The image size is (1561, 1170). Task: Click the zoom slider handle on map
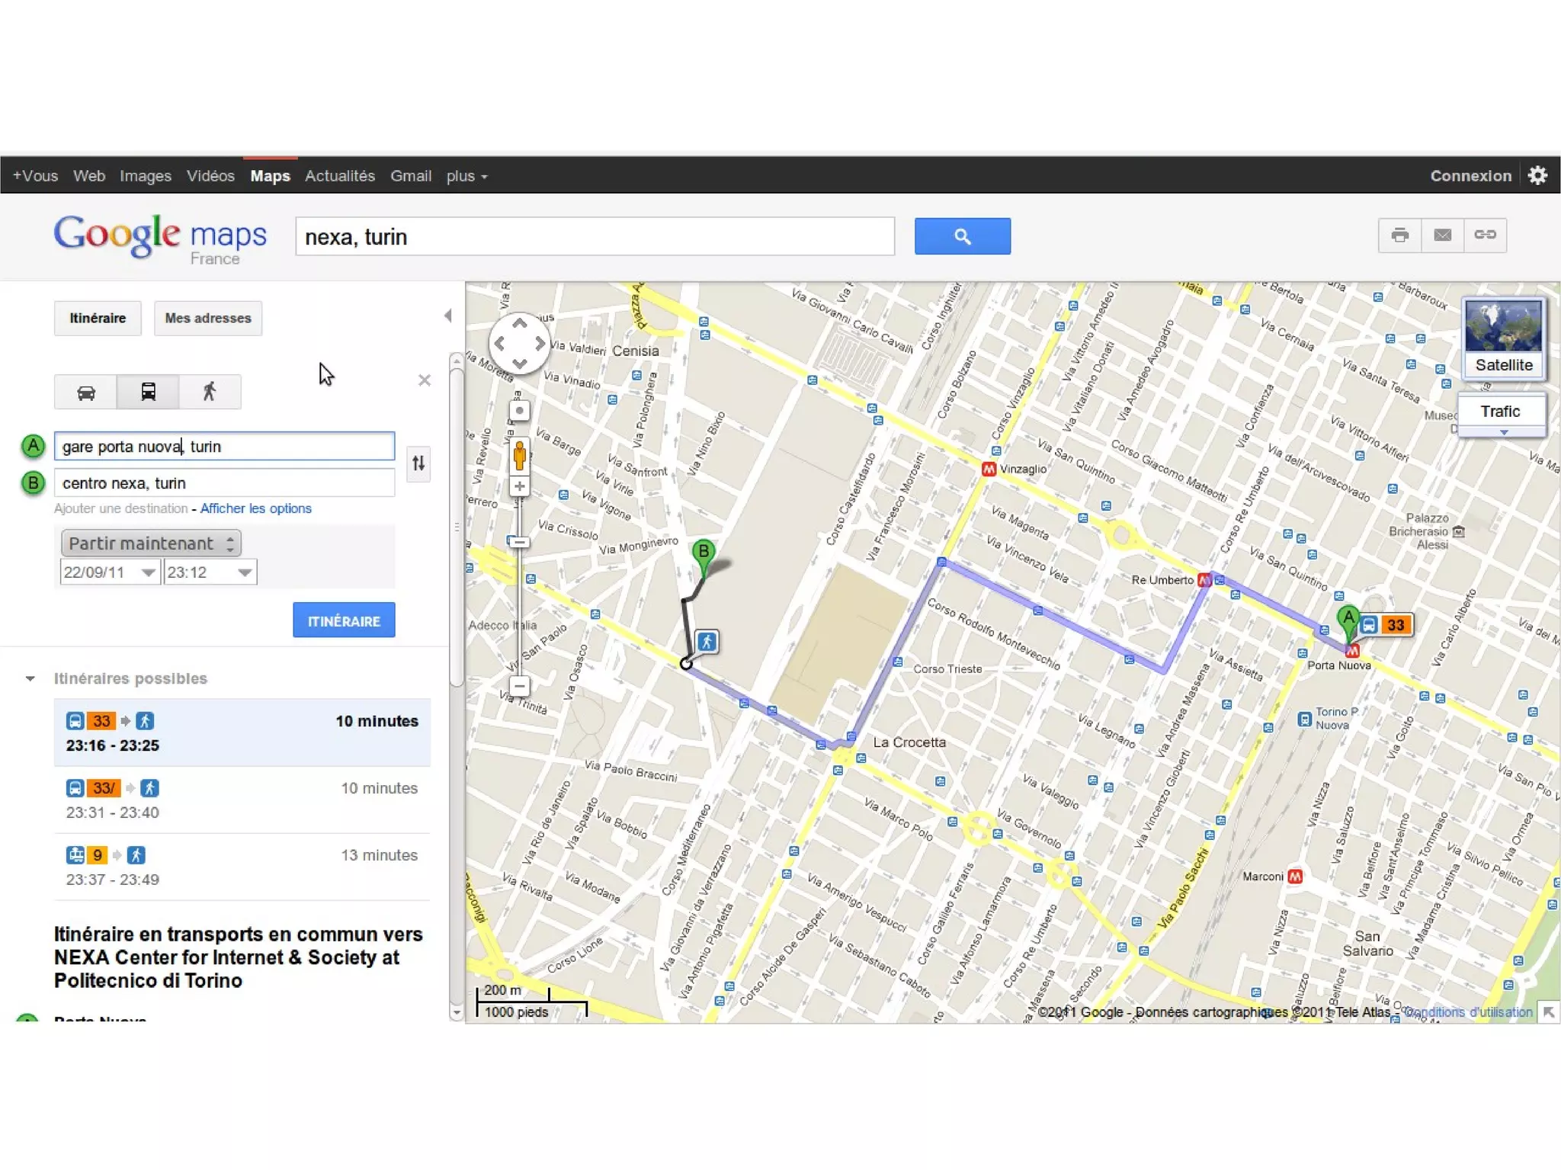pos(519,542)
